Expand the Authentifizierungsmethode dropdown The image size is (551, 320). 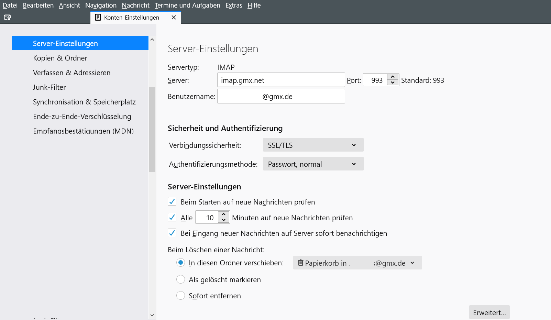(x=313, y=164)
